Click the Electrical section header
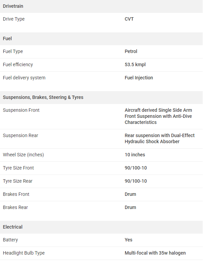 [x=12, y=227]
